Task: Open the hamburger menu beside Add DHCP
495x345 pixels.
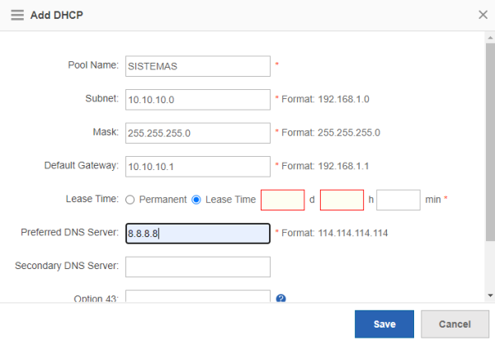Action: click(17, 15)
